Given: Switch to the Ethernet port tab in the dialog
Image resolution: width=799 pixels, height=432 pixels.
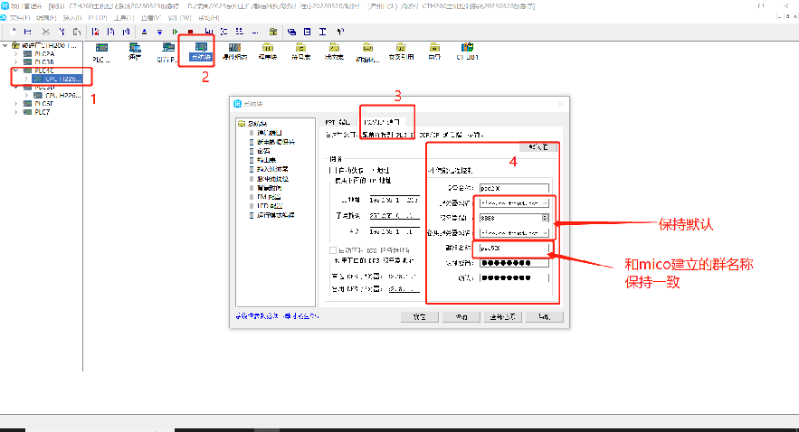Looking at the screenshot, I should (x=382, y=122).
